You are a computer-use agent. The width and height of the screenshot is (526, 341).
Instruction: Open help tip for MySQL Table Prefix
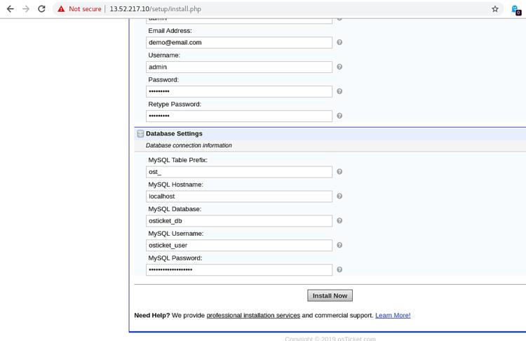[339, 172]
